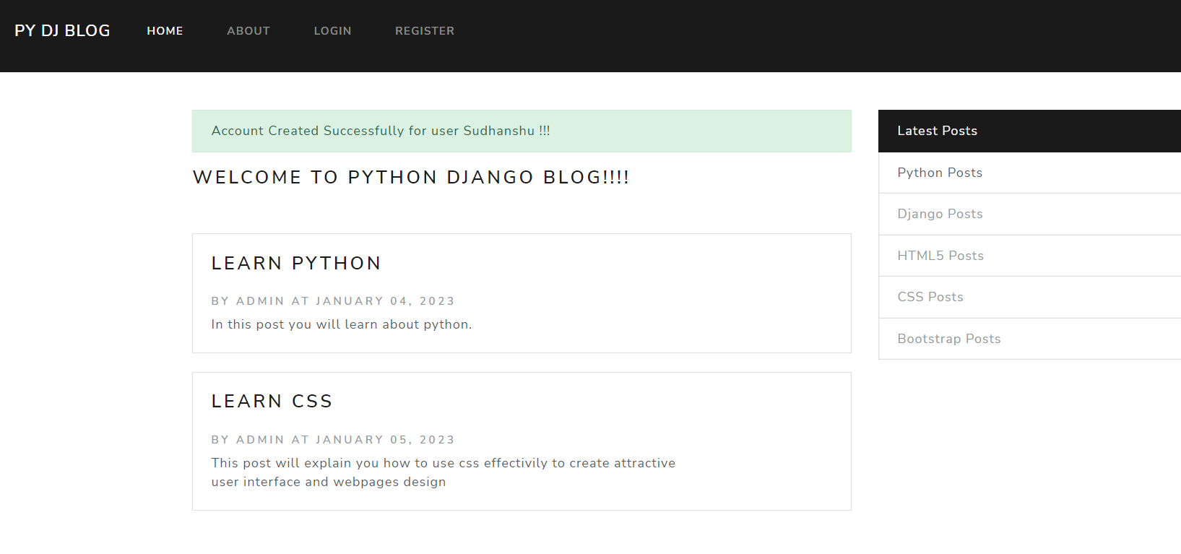Click the account created success message
Viewport: 1181px width, 554px height.
click(522, 131)
